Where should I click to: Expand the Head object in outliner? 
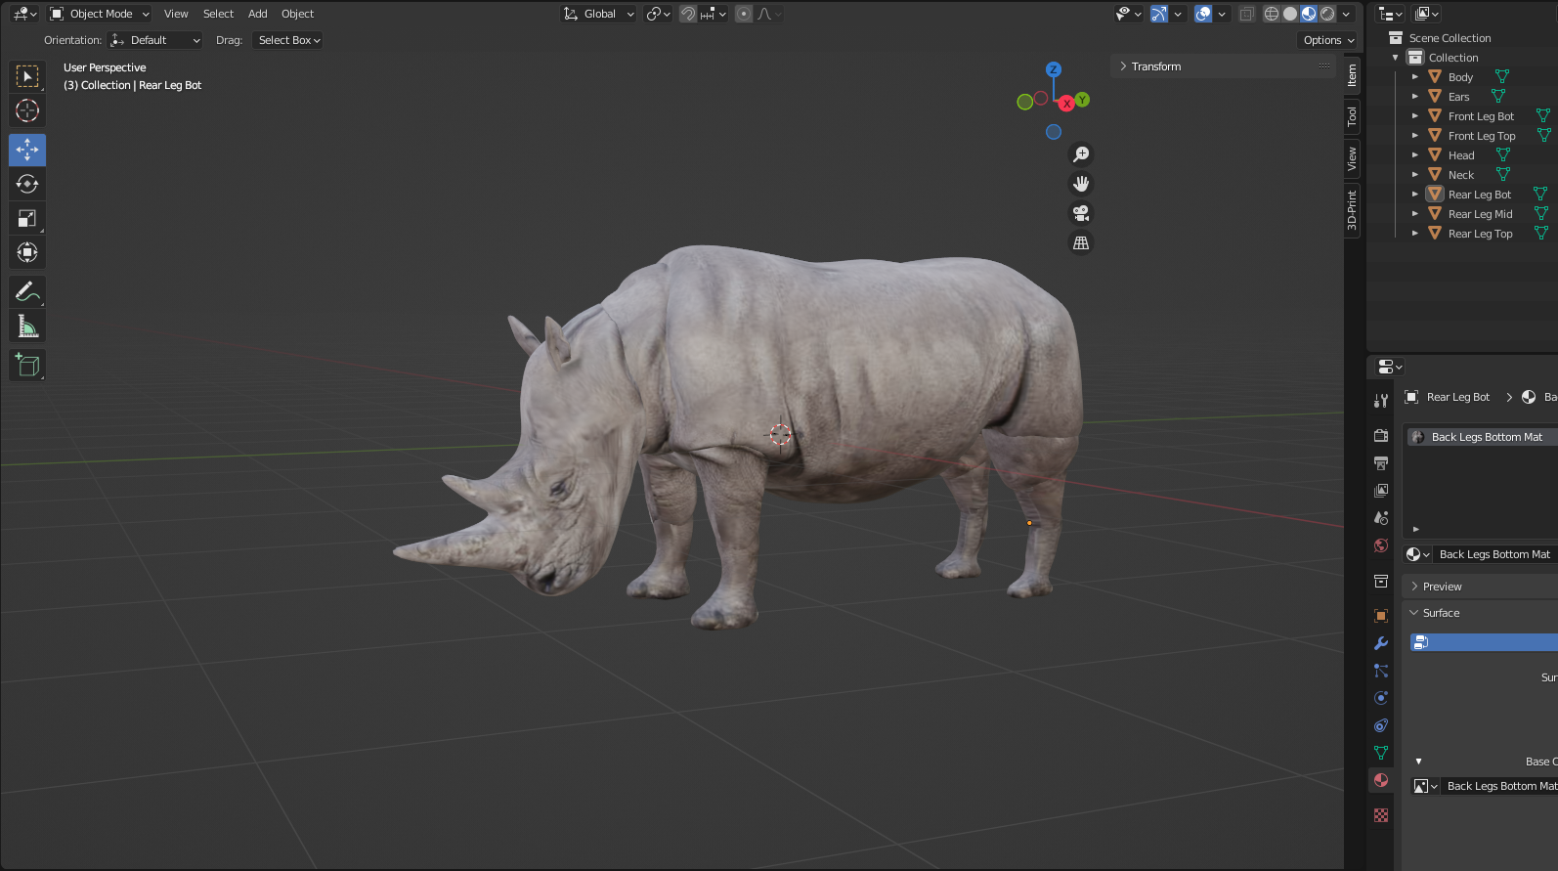[x=1414, y=155]
